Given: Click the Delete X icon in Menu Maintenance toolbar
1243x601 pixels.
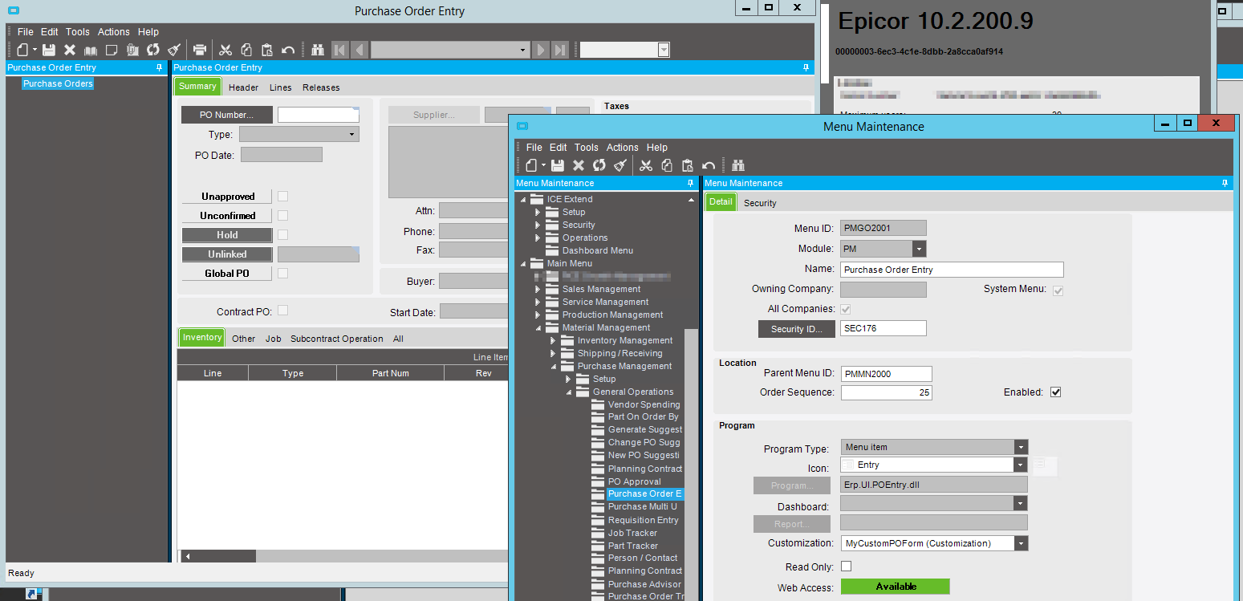Looking at the screenshot, I should coord(579,165).
